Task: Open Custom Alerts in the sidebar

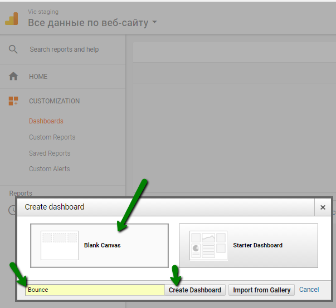Action: point(49,169)
